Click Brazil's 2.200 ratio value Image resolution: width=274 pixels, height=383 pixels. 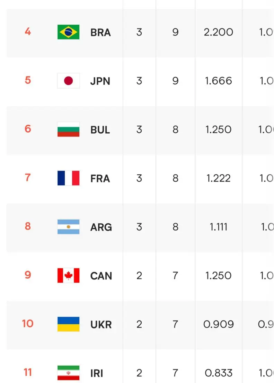coord(219,32)
